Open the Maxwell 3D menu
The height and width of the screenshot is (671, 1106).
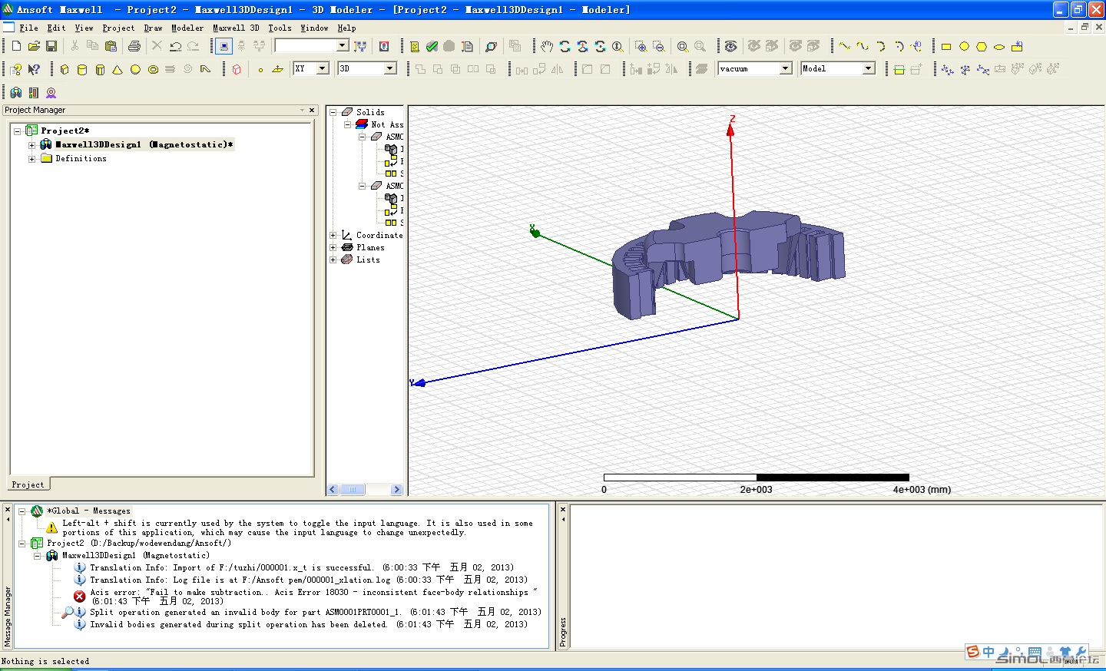(236, 28)
